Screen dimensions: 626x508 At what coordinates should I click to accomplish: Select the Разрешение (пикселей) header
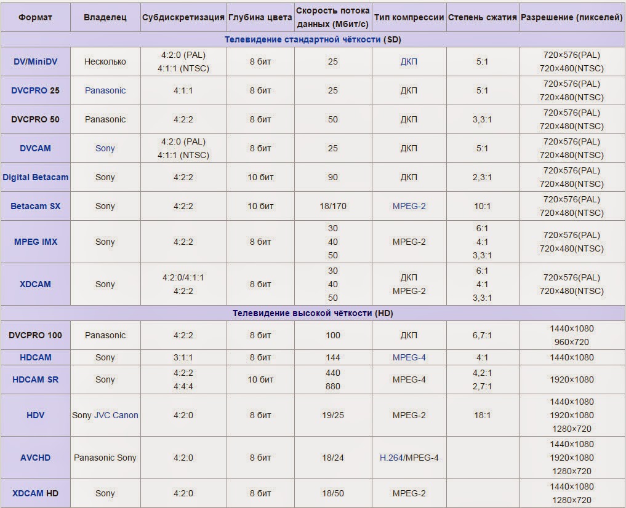(x=572, y=18)
